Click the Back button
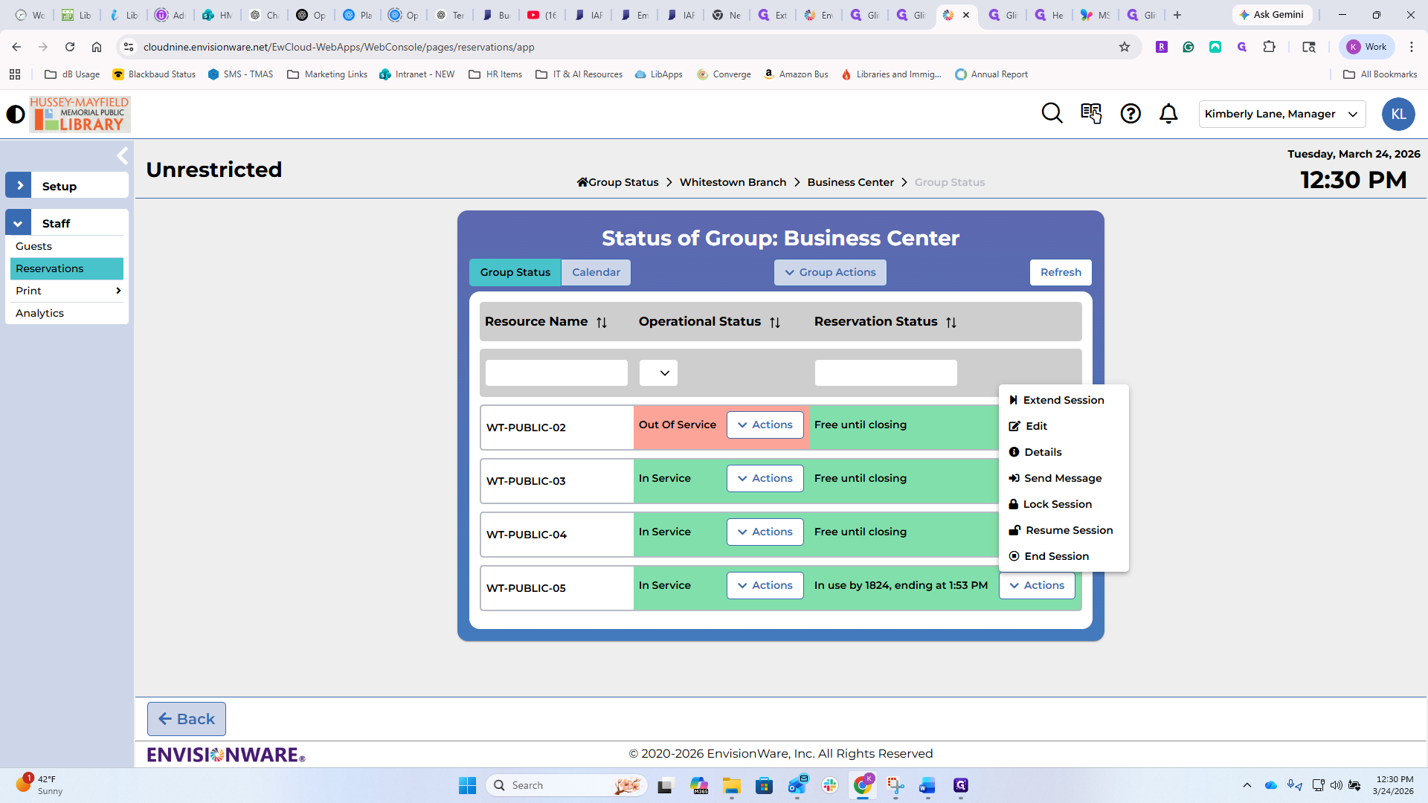 click(187, 719)
